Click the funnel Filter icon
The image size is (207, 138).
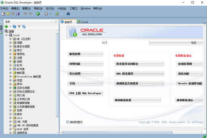pos(19,27)
